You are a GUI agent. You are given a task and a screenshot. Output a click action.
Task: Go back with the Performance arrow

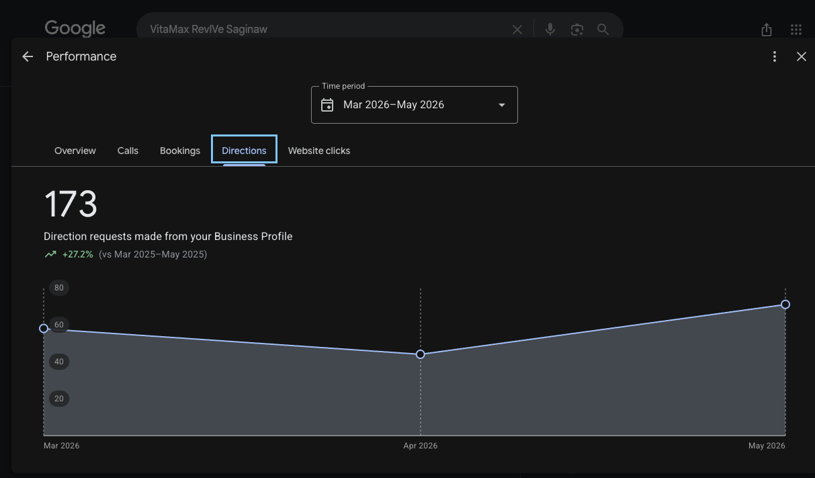[x=28, y=56]
